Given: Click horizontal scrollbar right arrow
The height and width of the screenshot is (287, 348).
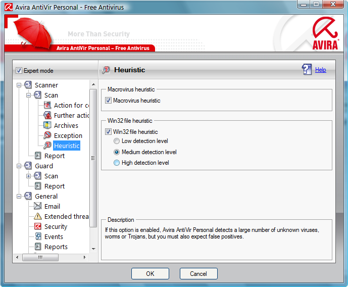Looking at the screenshot, I should tap(84, 257).
